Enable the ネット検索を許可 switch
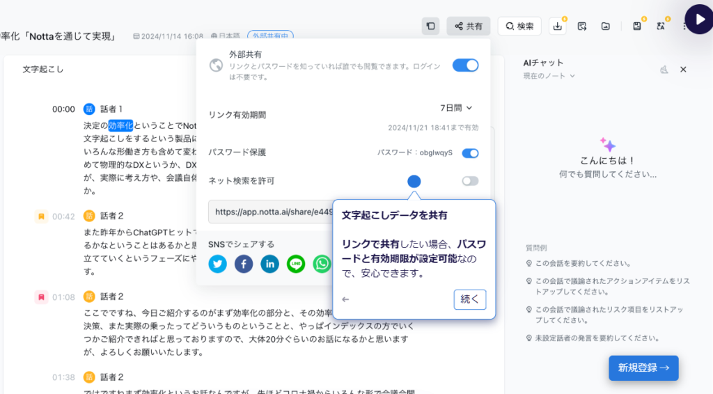Screen dimensions: 713x394 point(470,181)
